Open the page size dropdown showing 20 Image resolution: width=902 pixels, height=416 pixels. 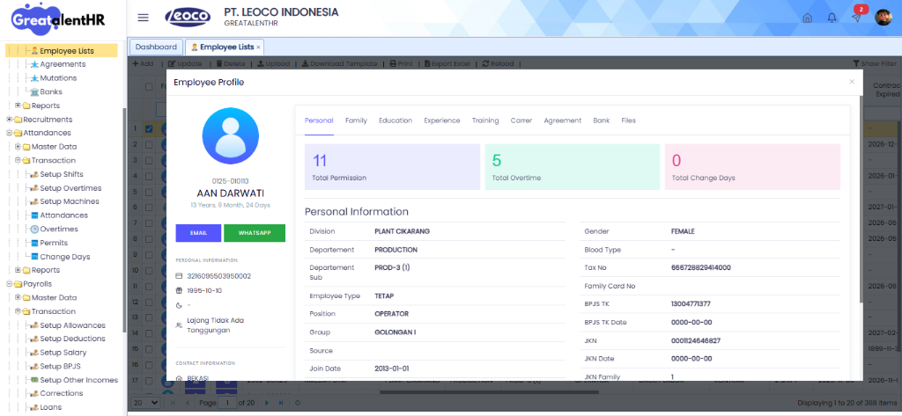pyautogui.click(x=146, y=403)
